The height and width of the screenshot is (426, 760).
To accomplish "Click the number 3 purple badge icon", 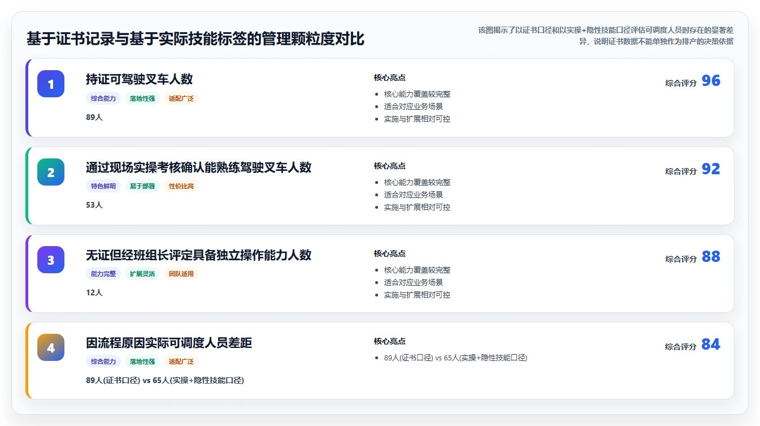I will [51, 260].
